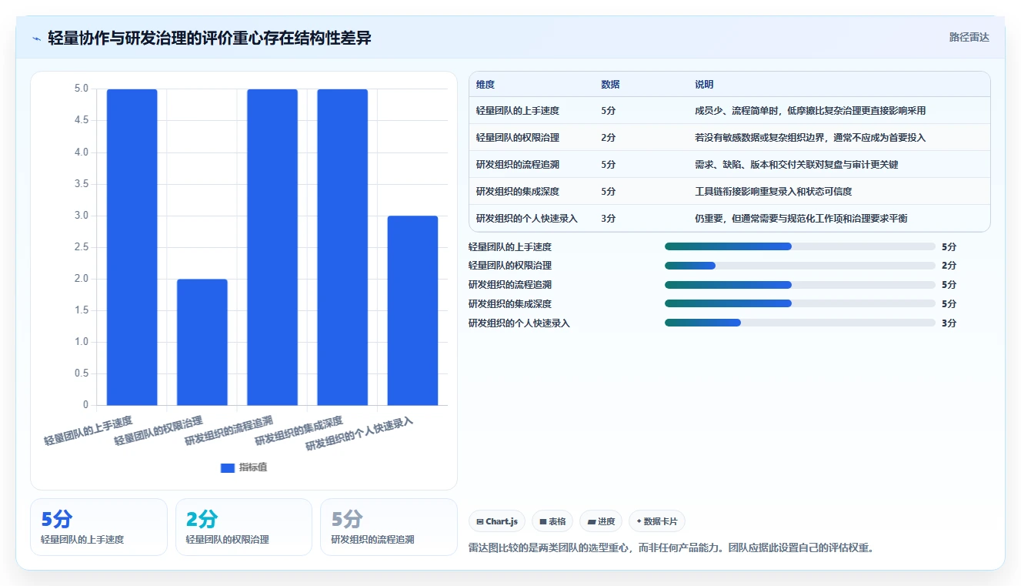The height and width of the screenshot is (586, 1021).
Task: Click progress list label 轻量团队的权限治理
Action: click(x=510, y=266)
